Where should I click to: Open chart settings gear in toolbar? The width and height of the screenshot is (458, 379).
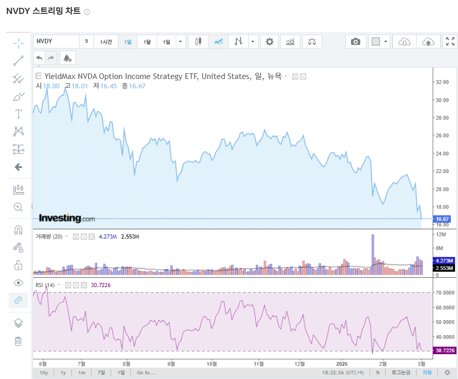point(270,42)
